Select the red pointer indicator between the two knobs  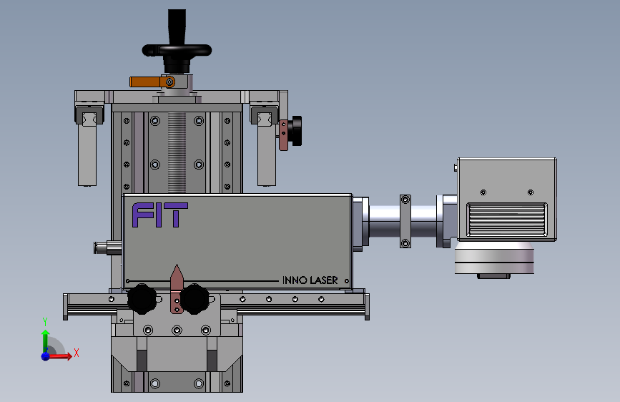tap(177, 289)
